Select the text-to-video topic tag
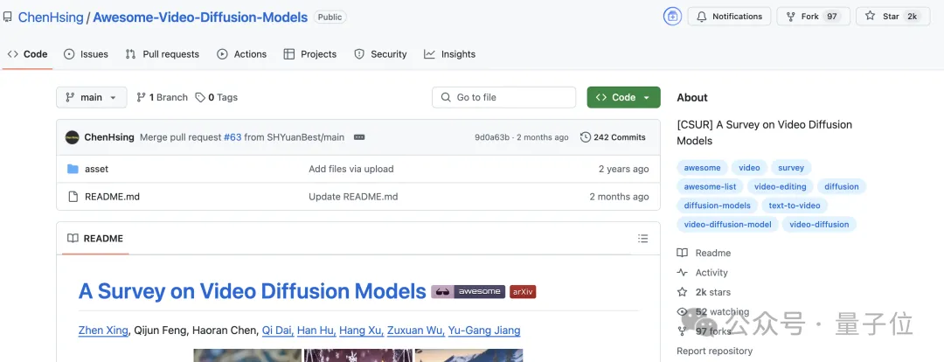Image resolution: width=944 pixels, height=362 pixels. click(x=794, y=205)
